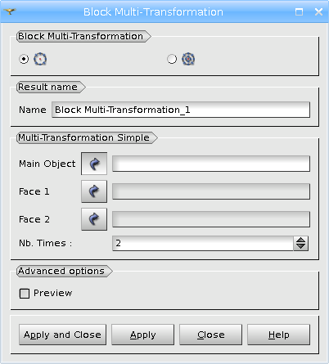
Task: Click the simple multi-transformation icon
Action: coord(40,59)
